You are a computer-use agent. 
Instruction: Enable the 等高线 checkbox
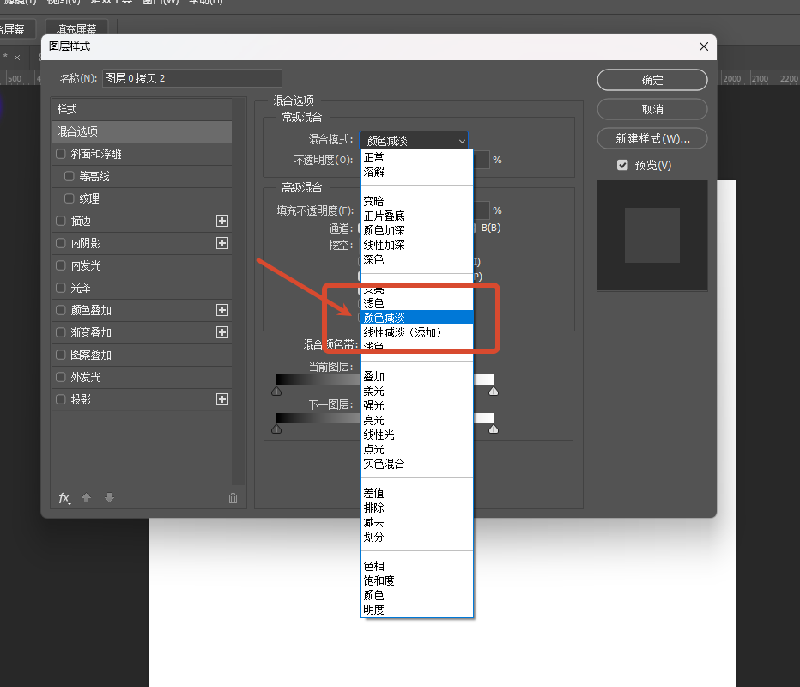pyautogui.click(x=69, y=176)
